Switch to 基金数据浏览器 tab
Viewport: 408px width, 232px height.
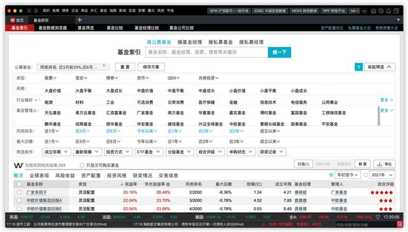click(52, 28)
